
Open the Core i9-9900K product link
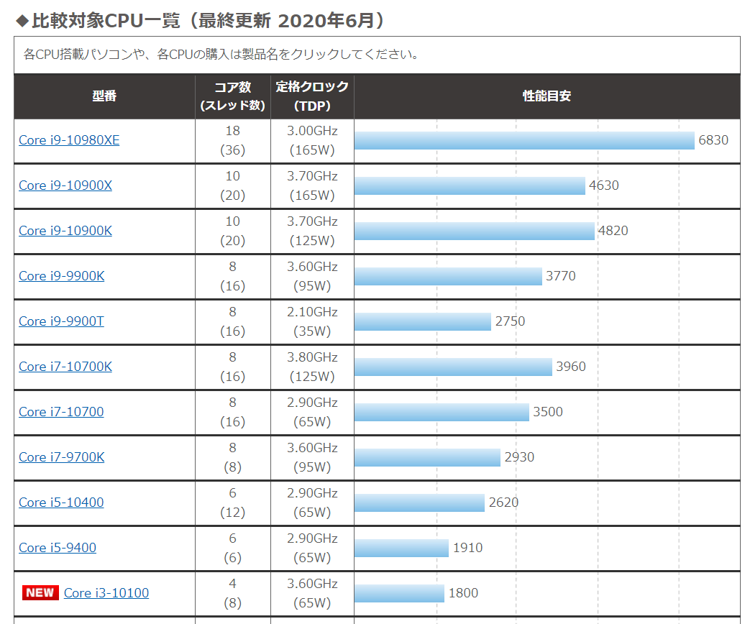point(61,276)
